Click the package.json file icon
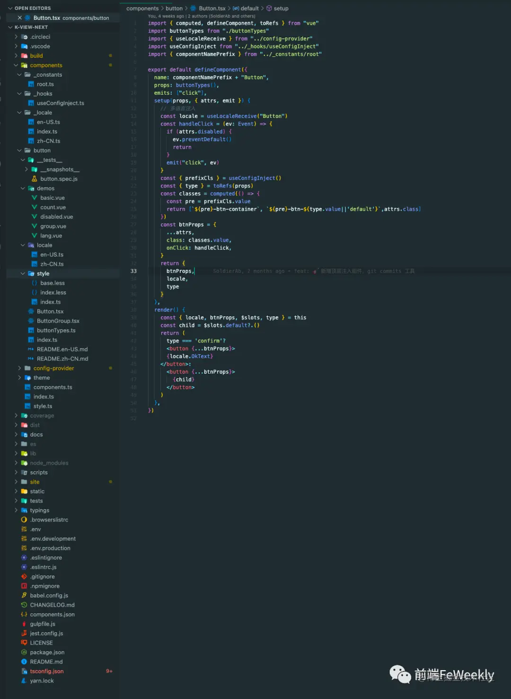This screenshot has width=511, height=699. point(24,652)
